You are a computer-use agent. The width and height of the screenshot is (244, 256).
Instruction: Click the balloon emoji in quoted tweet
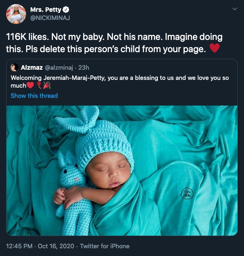click(39, 85)
